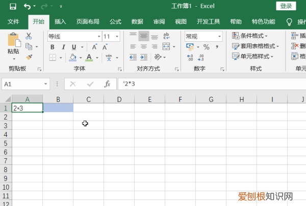Image resolution: width=306 pixels, height=206 pixels.
Task: Expand the Font Color palette arrow
Action: point(97,57)
